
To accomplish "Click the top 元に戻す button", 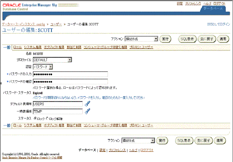I will point(207,39).
